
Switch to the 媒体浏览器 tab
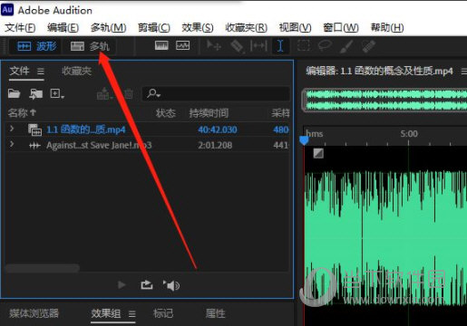[x=34, y=313]
